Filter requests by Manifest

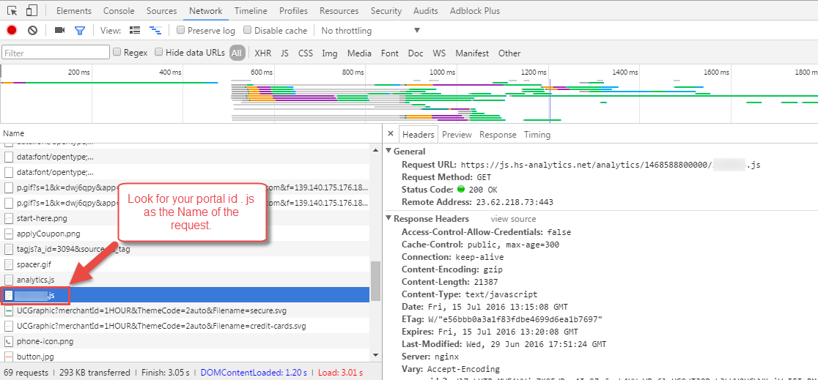[x=472, y=53]
